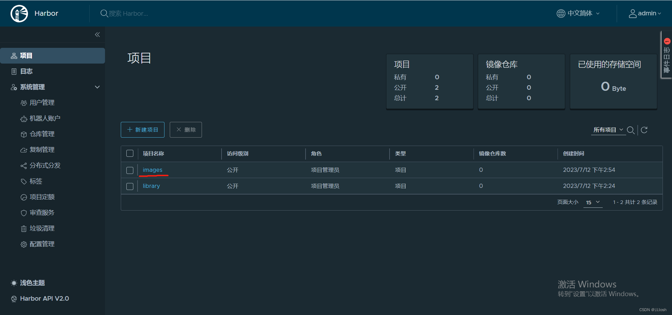Click the 2023/7/12 下午2:54 creation time
672x315 pixels.
coord(589,170)
